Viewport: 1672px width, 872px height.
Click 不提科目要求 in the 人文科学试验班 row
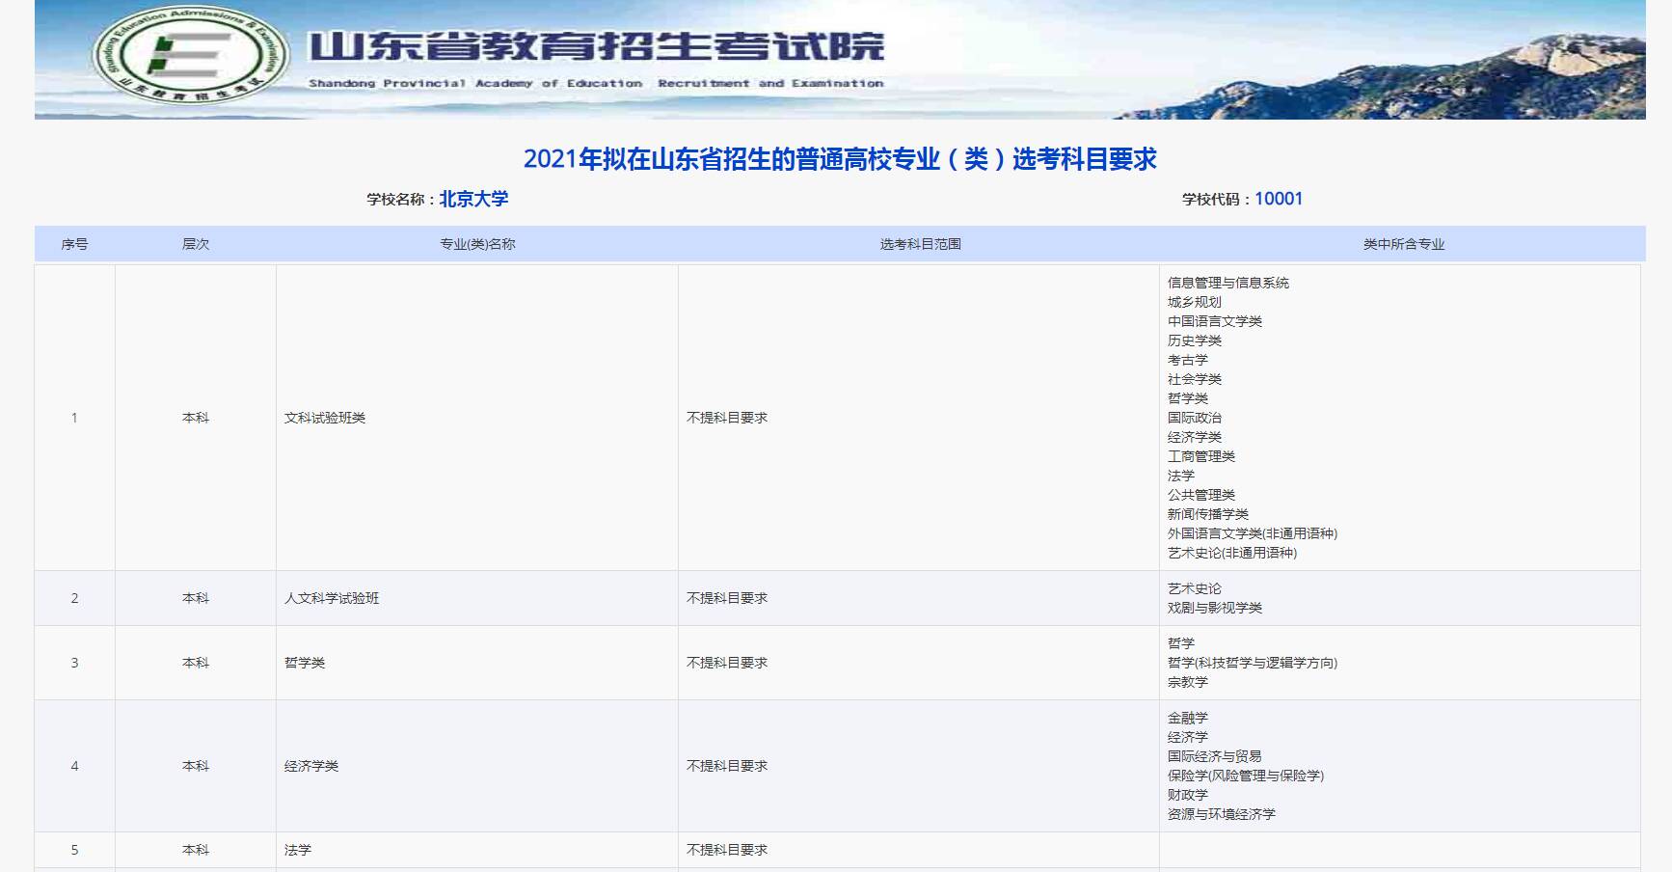click(727, 598)
